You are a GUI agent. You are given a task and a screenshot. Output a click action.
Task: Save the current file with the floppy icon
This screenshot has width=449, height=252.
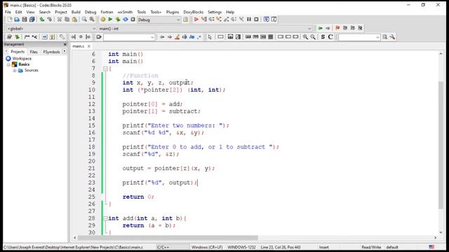[x=25, y=20]
